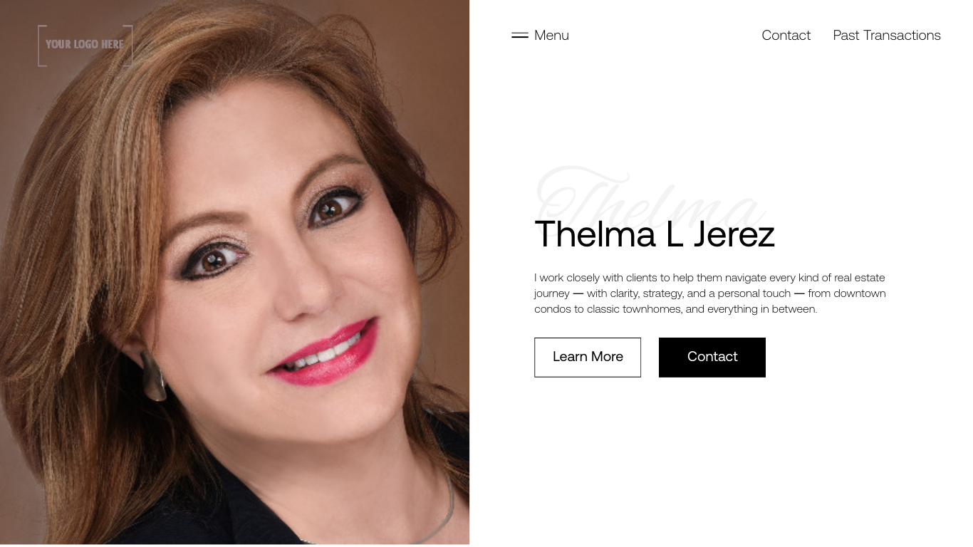Click the "Your Logo Here" logo
This screenshot has height=547, width=973.
click(x=85, y=45)
